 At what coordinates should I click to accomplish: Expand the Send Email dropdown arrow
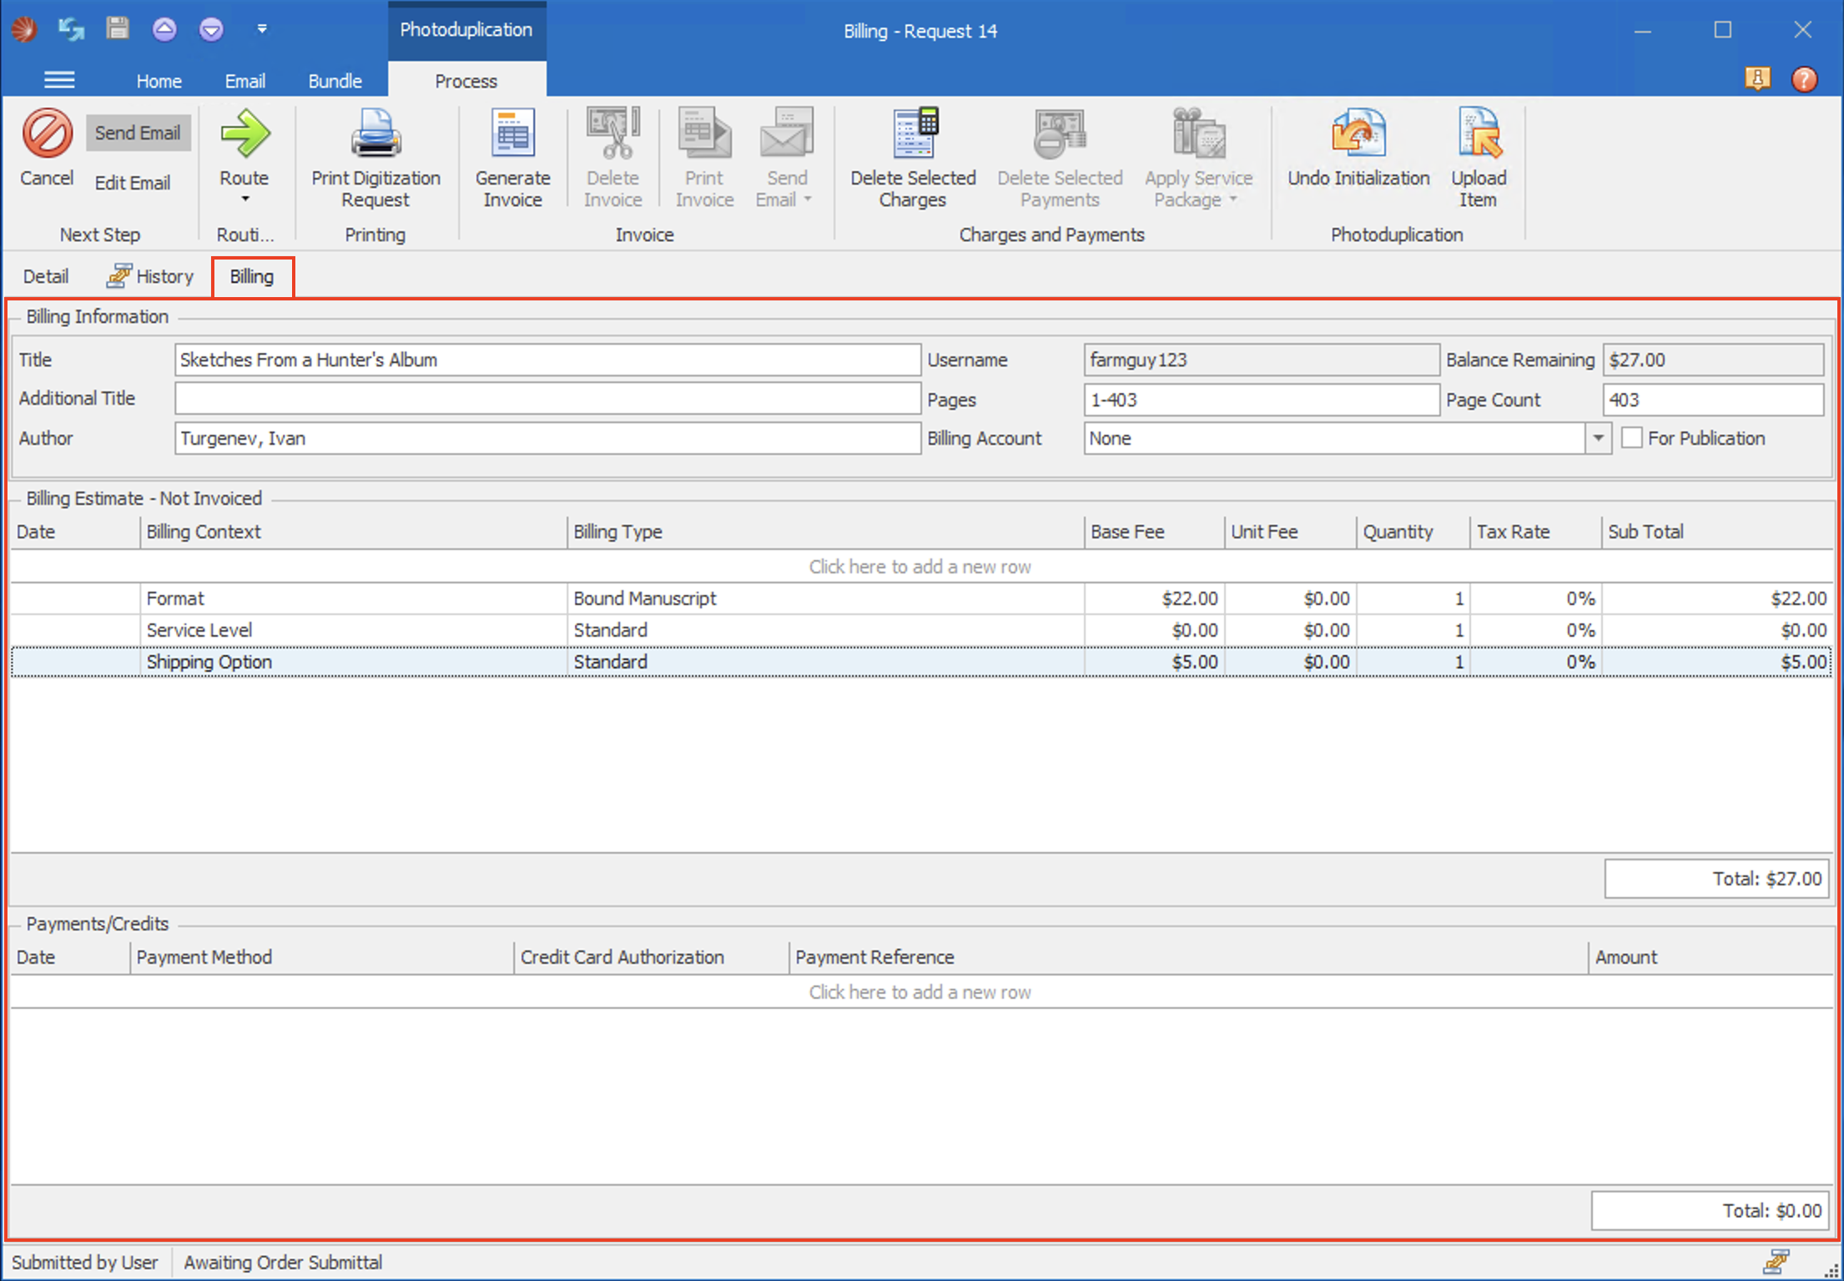tap(806, 199)
